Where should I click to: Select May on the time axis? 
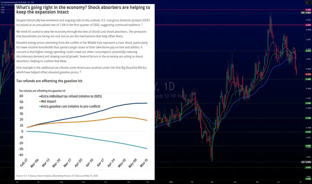click(x=257, y=182)
